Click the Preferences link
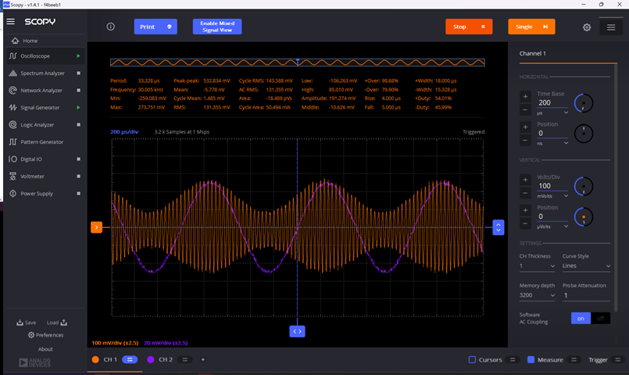 pos(46,335)
